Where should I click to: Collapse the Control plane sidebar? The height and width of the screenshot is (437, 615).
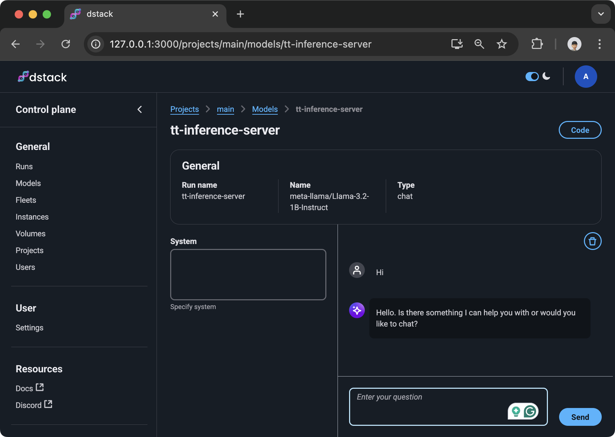coord(140,109)
